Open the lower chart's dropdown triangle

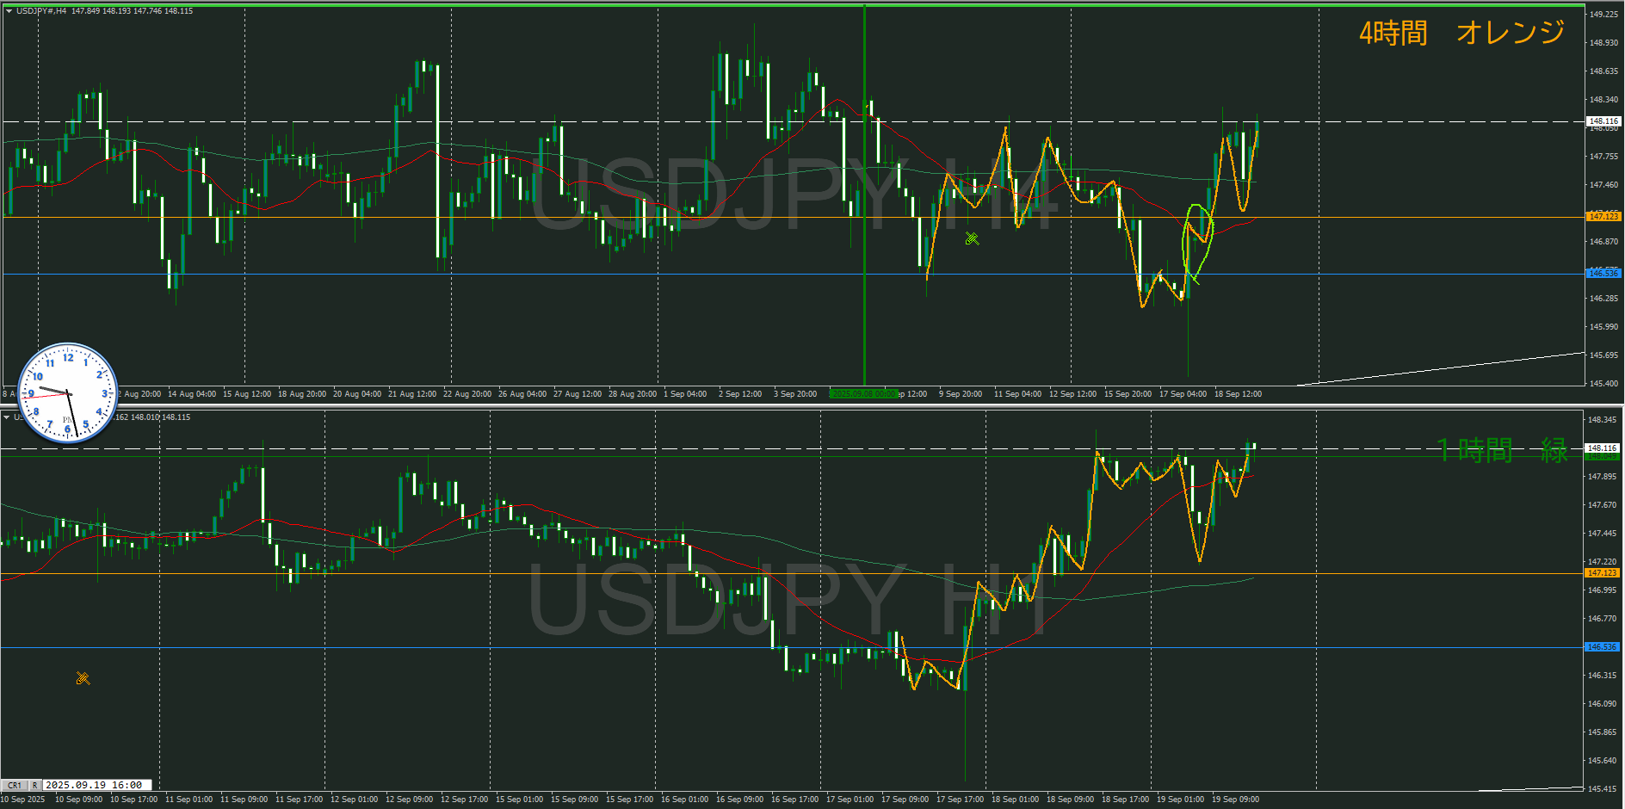(x=7, y=417)
